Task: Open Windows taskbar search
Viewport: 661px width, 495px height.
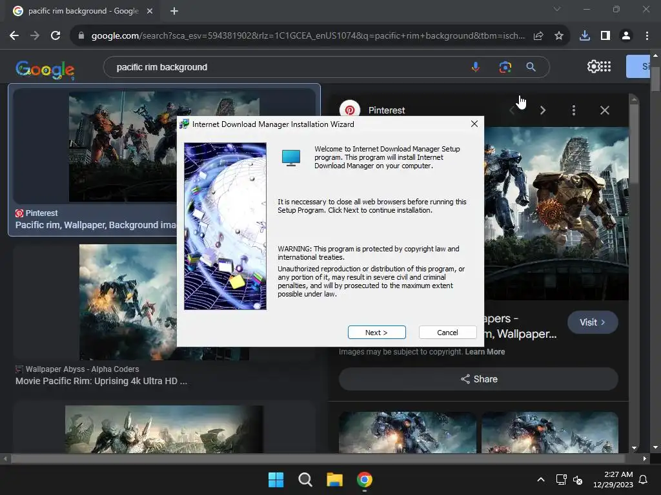Action: [305, 480]
